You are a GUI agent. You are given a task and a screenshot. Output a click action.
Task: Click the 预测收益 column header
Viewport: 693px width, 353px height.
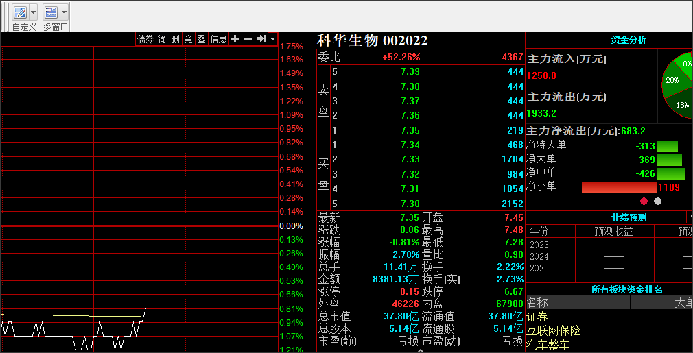tap(613, 232)
